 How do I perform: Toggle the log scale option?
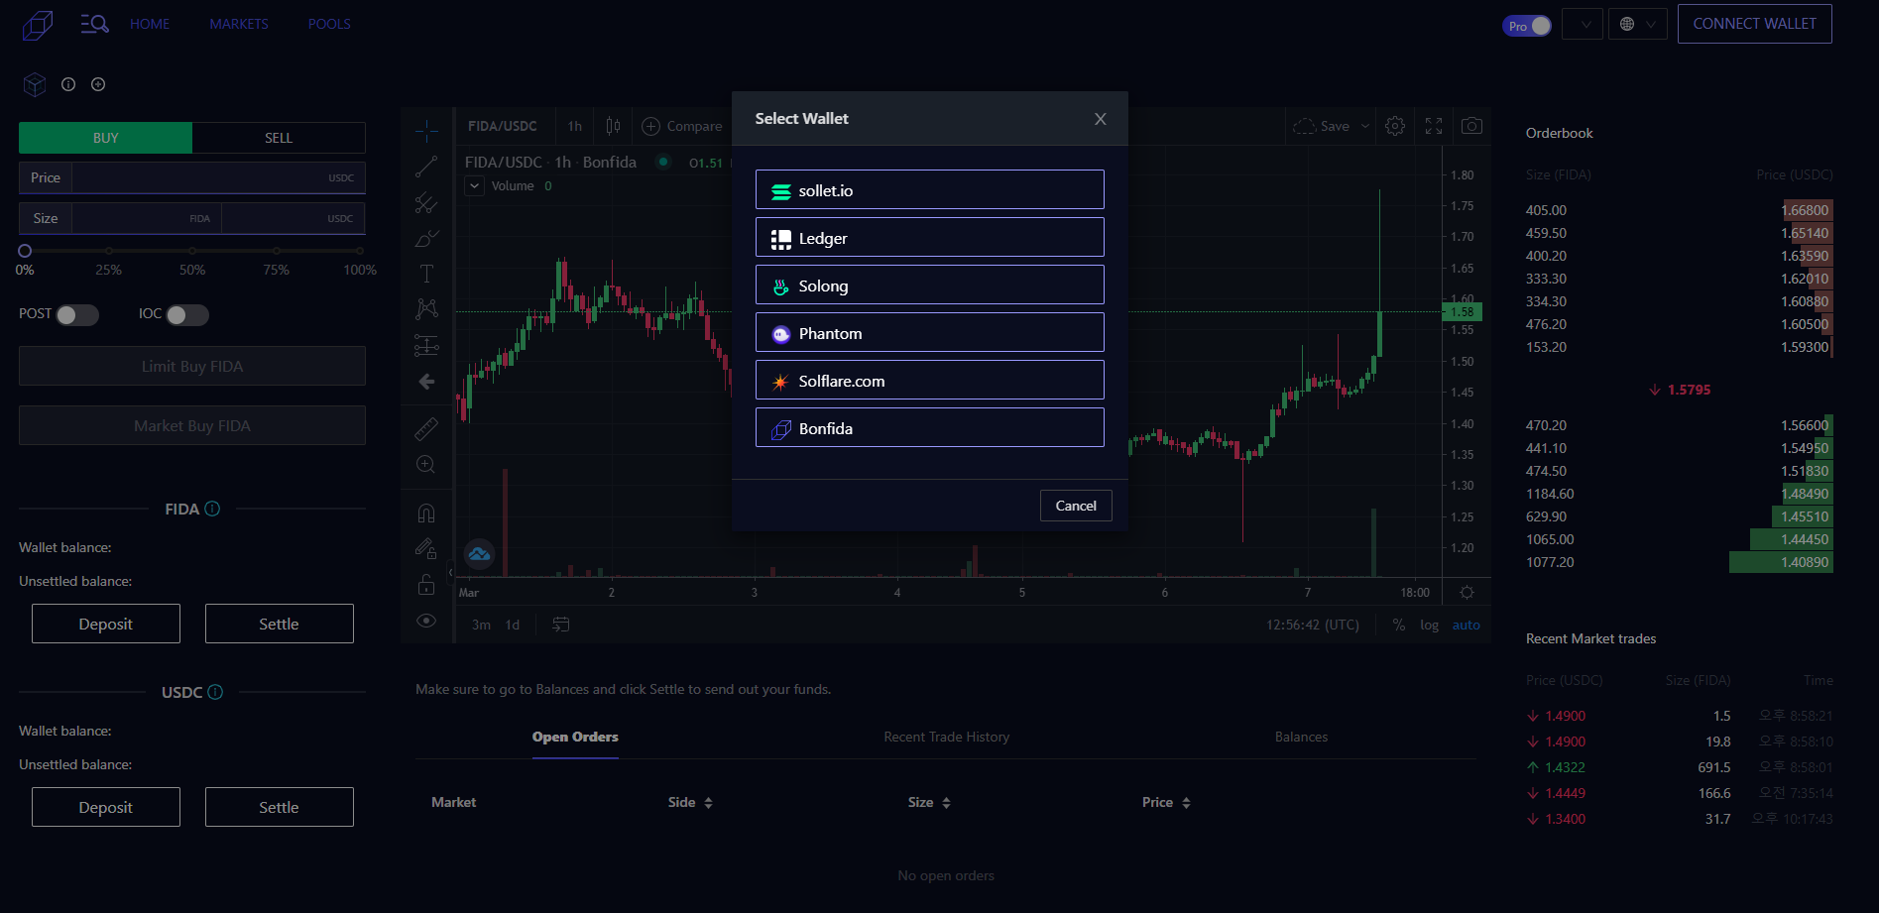pyautogui.click(x=1429, y=625)
